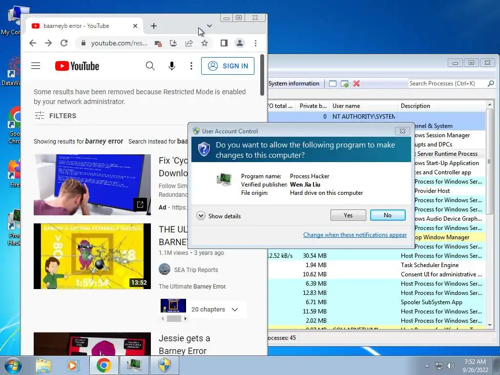Open Windows Start button
Viewport: 500px width, 375px height.
(x=12, y=365)
